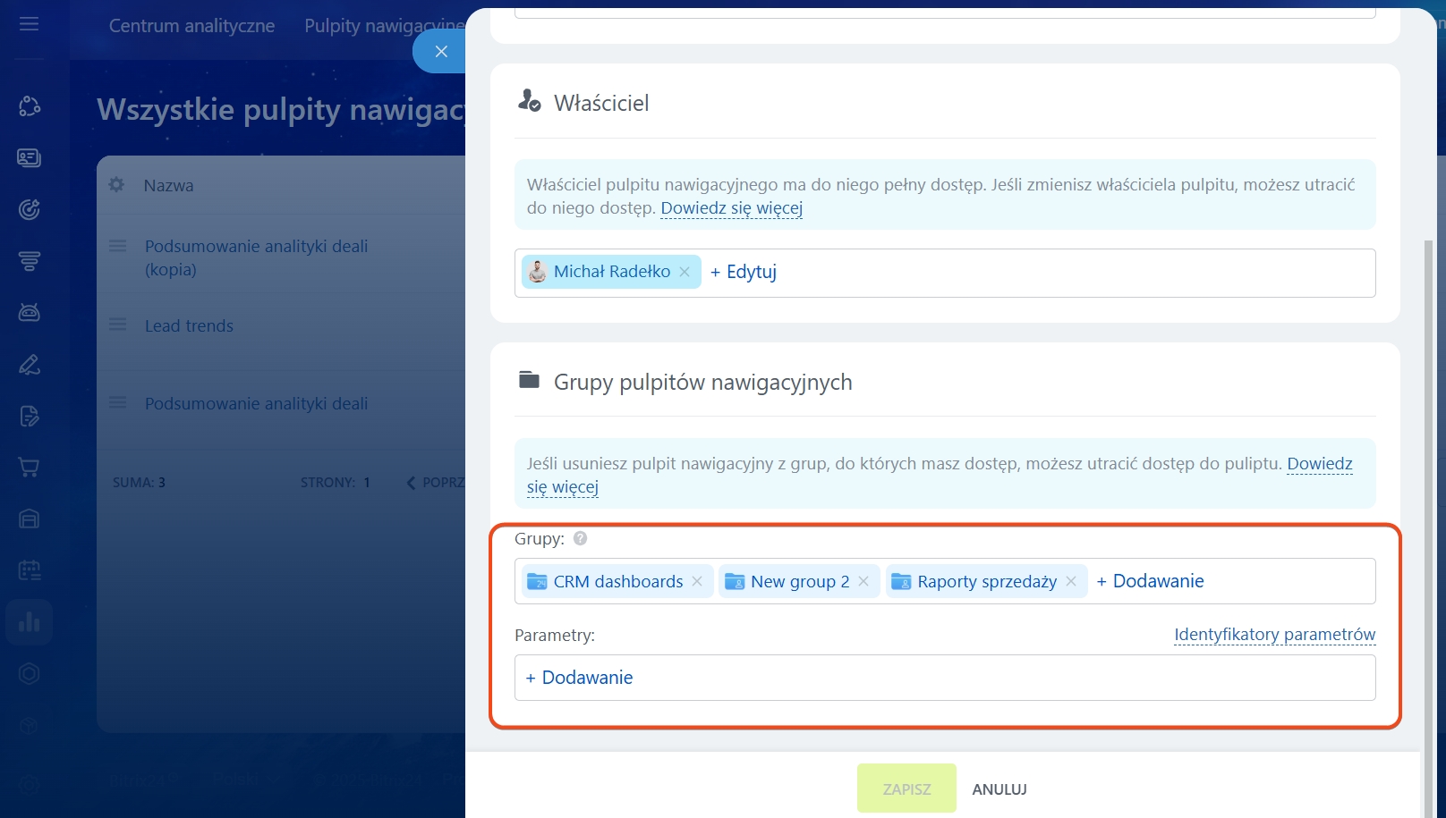Click the goal target sidebar icon
The width and height of the screenshot is (1446, 818).
point(29,209)
